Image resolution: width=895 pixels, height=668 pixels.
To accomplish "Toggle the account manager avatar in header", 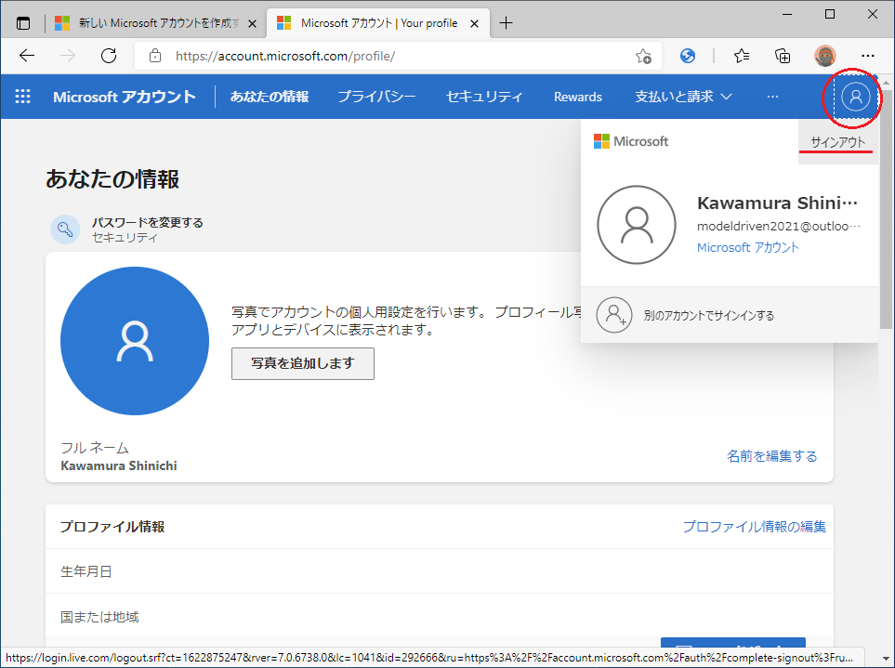I will 855,97.
